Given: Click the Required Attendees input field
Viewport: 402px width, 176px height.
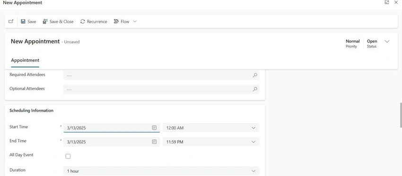Looking at the screenshot, I should click(x=161, y=75).
